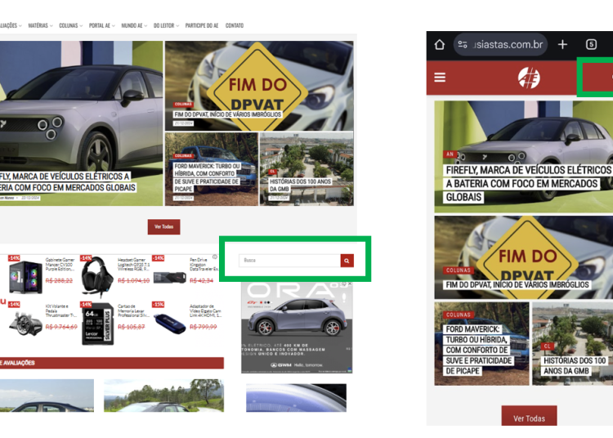Tap the mobile Ver Todas button
The image size is (613, 438).
[529, 418]
